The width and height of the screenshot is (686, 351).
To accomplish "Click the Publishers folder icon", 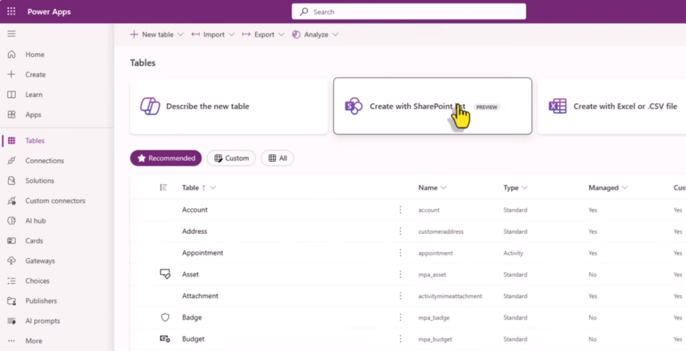I will (x=11, y=301).
